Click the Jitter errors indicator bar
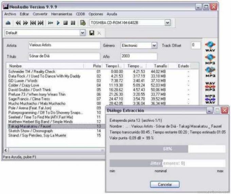This screenshot has height=194, width=231. pos(167,163)
